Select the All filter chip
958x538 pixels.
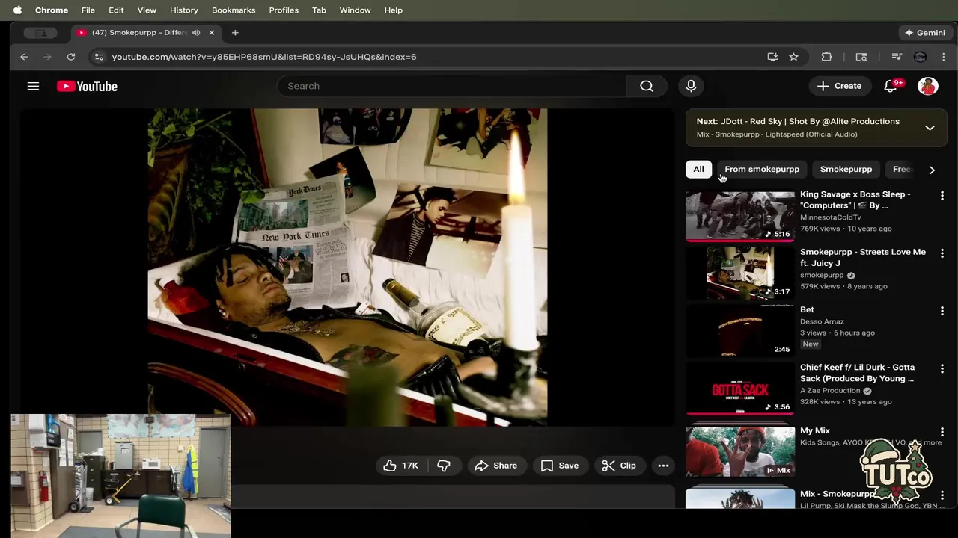[698, 170]
